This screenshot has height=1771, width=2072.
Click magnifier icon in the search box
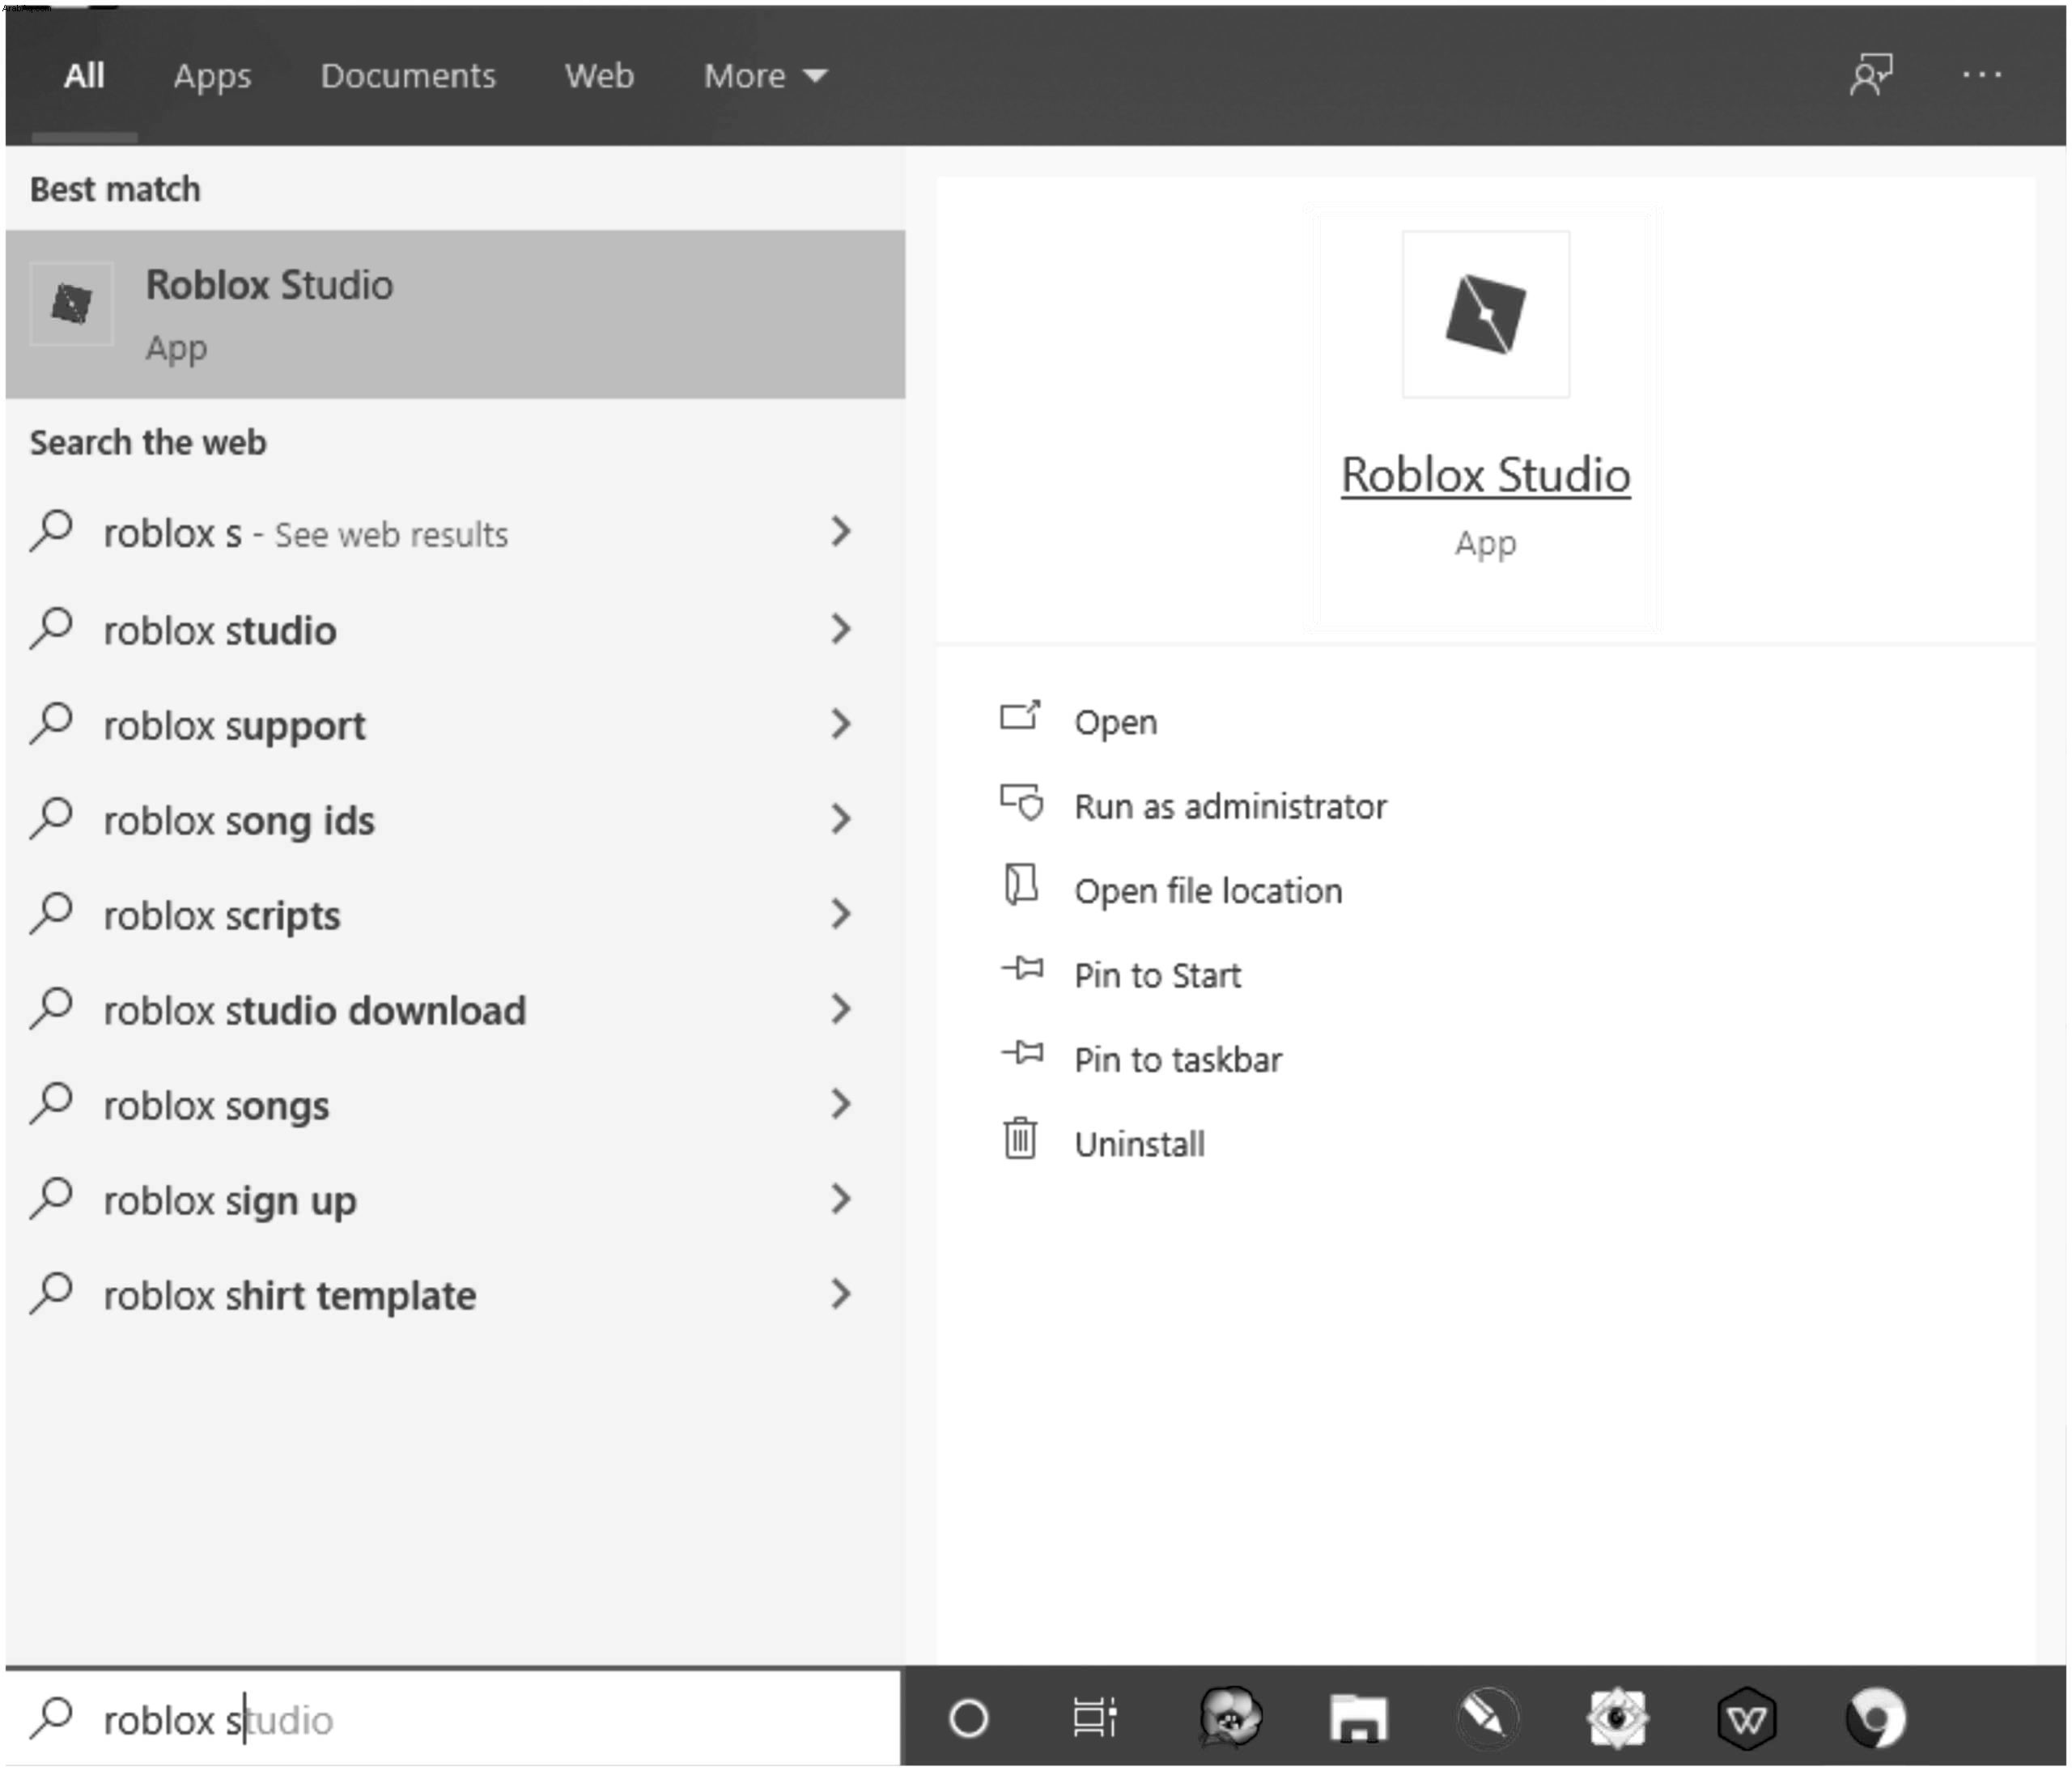point(51,1718)
